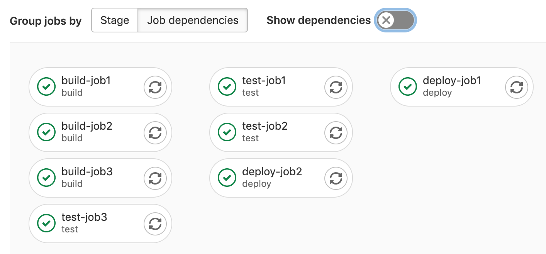546x254 pixels.
Task: Click the success status icon on deploy-job2
Action: 227,178
